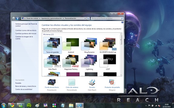Apply the Lightning theme

point(89,62)
